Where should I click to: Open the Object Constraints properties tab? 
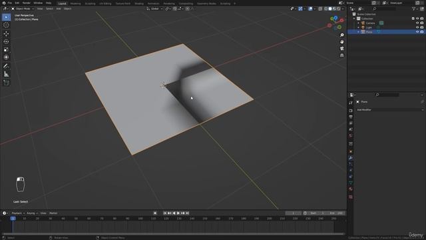pyautogui.click(x=351, y=177)
